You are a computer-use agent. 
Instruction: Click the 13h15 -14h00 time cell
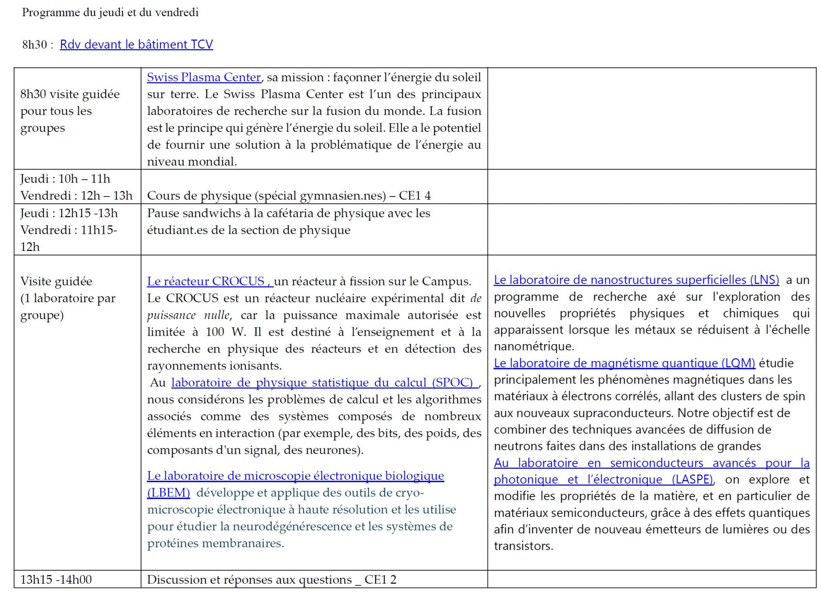point(56,580)
